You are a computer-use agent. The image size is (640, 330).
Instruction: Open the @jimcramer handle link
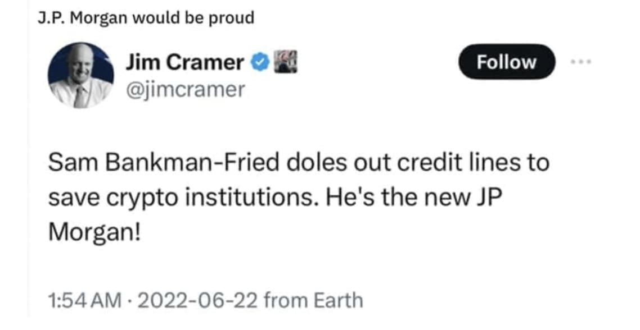pos(185,89)
